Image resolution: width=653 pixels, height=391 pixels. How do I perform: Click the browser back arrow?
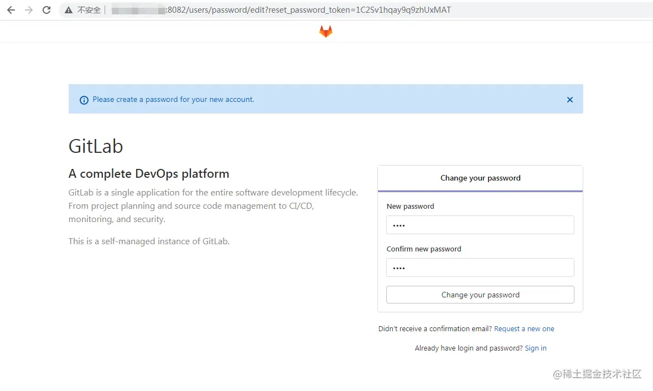(x=11, y=10)
